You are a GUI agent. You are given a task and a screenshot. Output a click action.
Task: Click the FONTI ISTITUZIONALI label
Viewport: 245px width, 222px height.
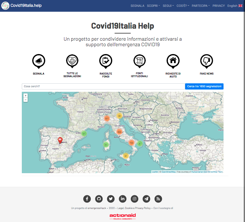tap(139, 75)
